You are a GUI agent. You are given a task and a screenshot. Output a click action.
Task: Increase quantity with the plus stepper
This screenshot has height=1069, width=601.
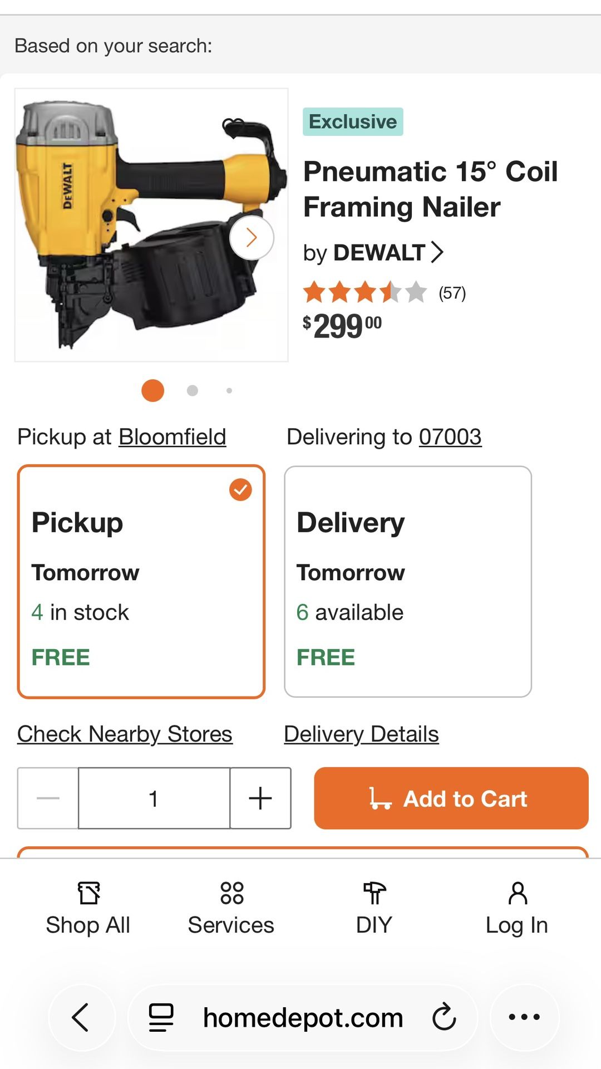pos(259,798)
